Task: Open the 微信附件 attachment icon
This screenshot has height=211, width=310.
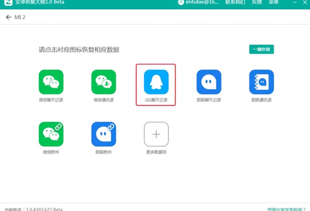Action: 51,134
